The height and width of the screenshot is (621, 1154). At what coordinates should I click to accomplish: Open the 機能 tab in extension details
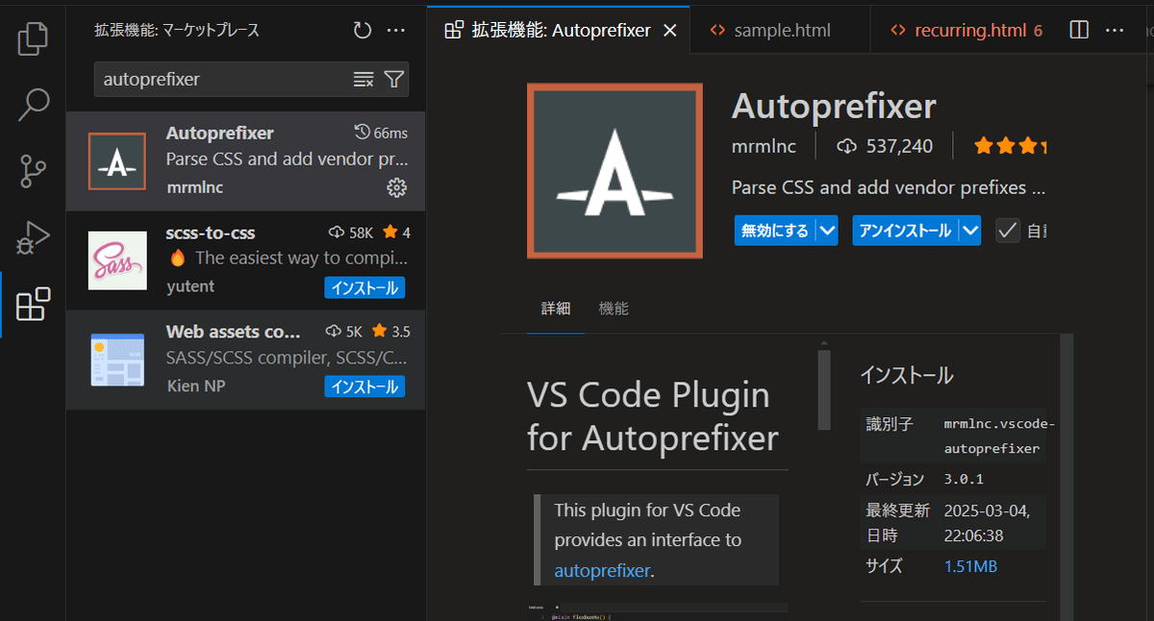coord(613,309)
